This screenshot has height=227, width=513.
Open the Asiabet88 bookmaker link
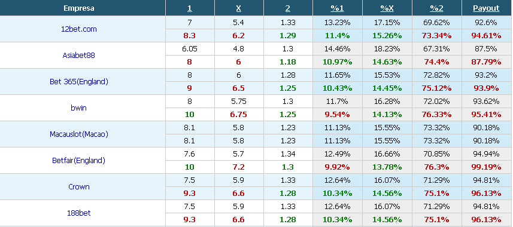pyautogui.click(x=79, y=55)
